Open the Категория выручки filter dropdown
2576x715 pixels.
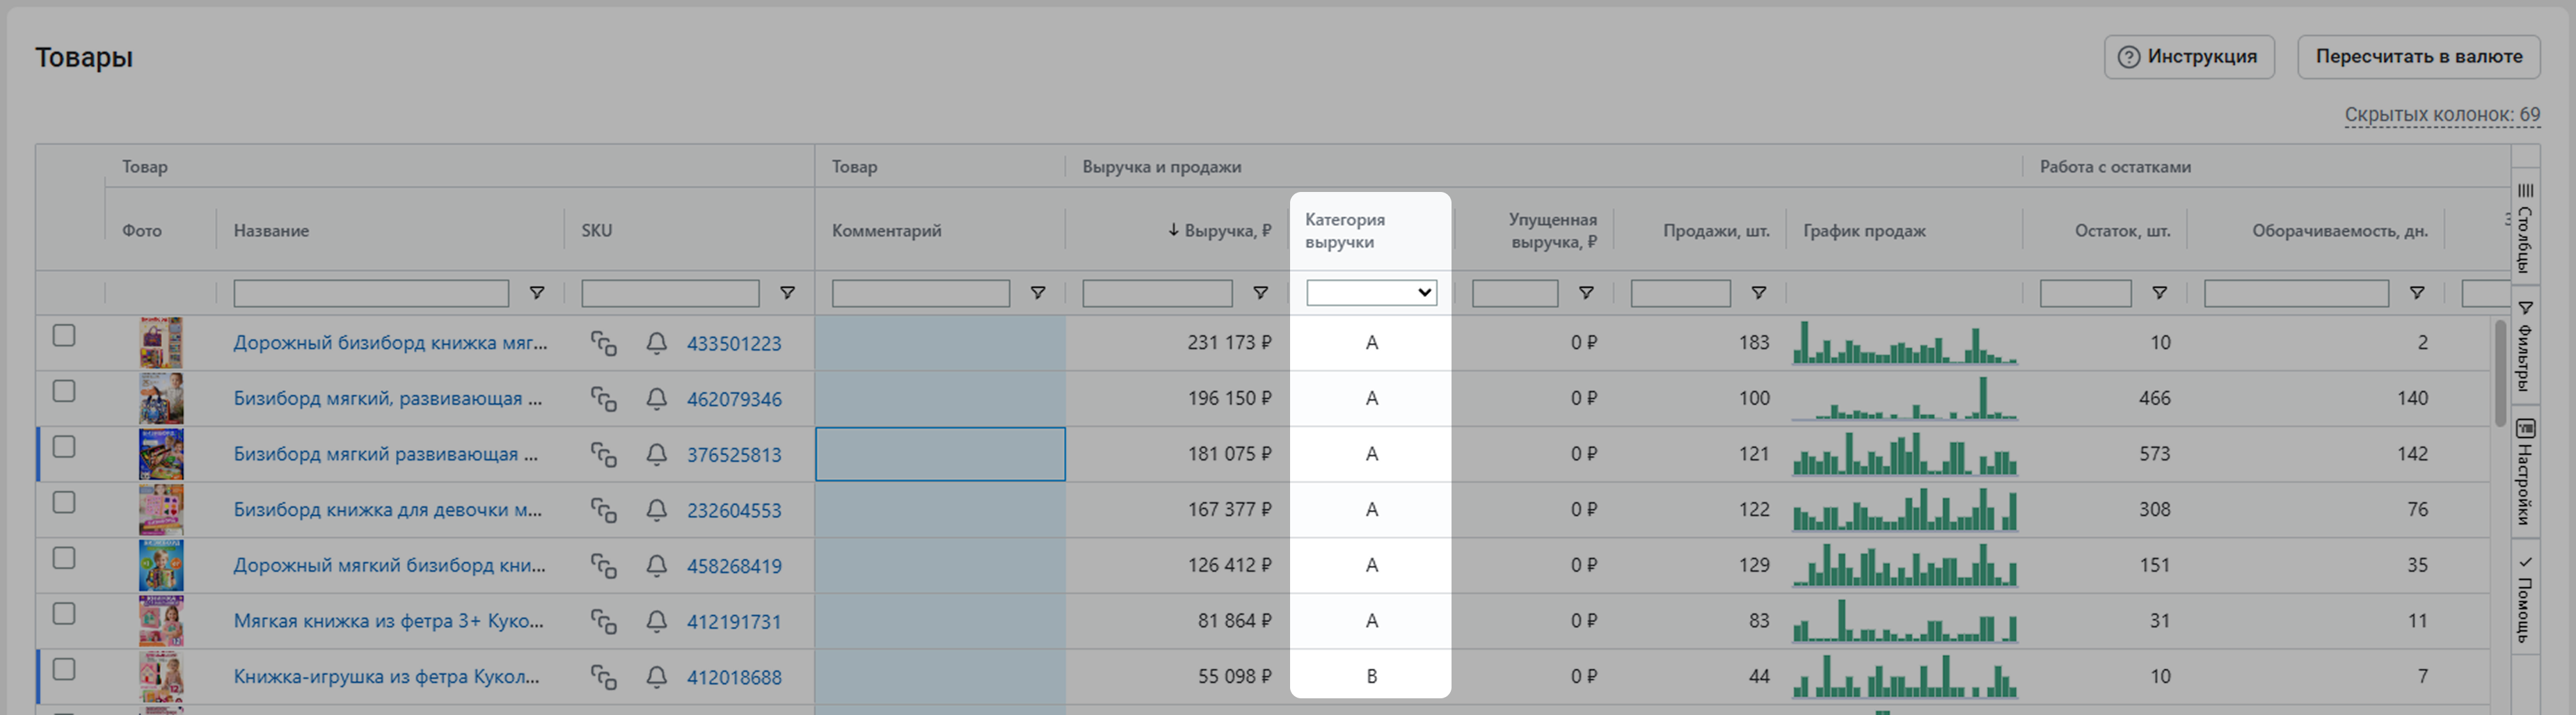pos(1371,293)
